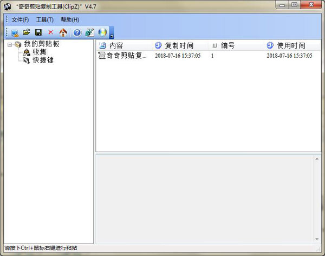The width and height of the screenshot is (325, 256).
Task: Click the 我的剪贴板 box icon
Action: point(18,44)
